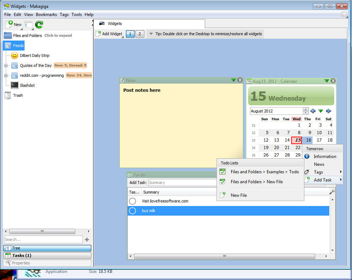352x280 pixels.
Task: Select August 15 in the calendar
Action: pos(297,140)
